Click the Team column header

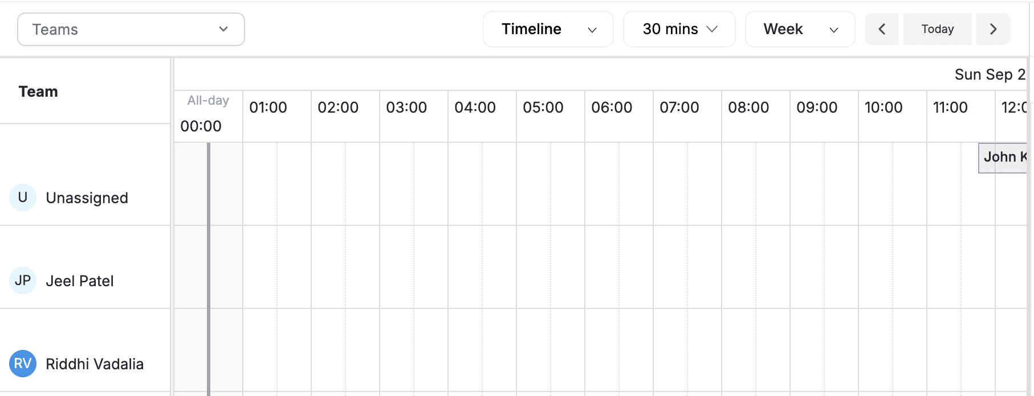38,91
